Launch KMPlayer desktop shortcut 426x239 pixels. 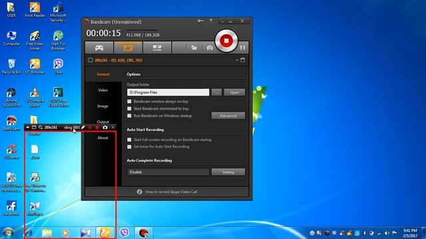click(x=35, y=208)
